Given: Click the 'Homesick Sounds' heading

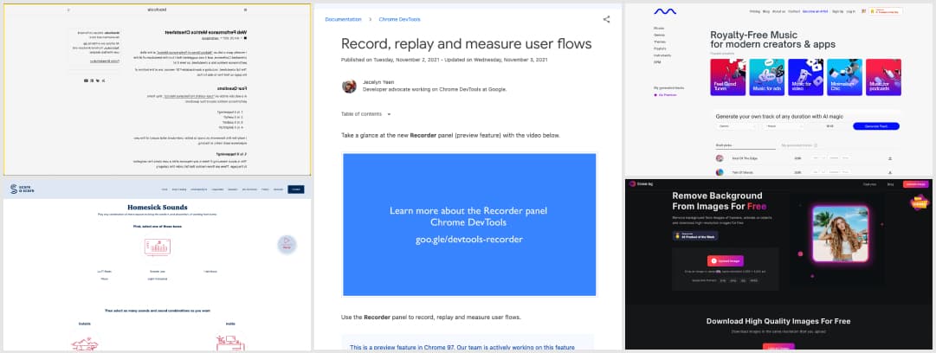Looking at the screenshot, I should 157,208.
